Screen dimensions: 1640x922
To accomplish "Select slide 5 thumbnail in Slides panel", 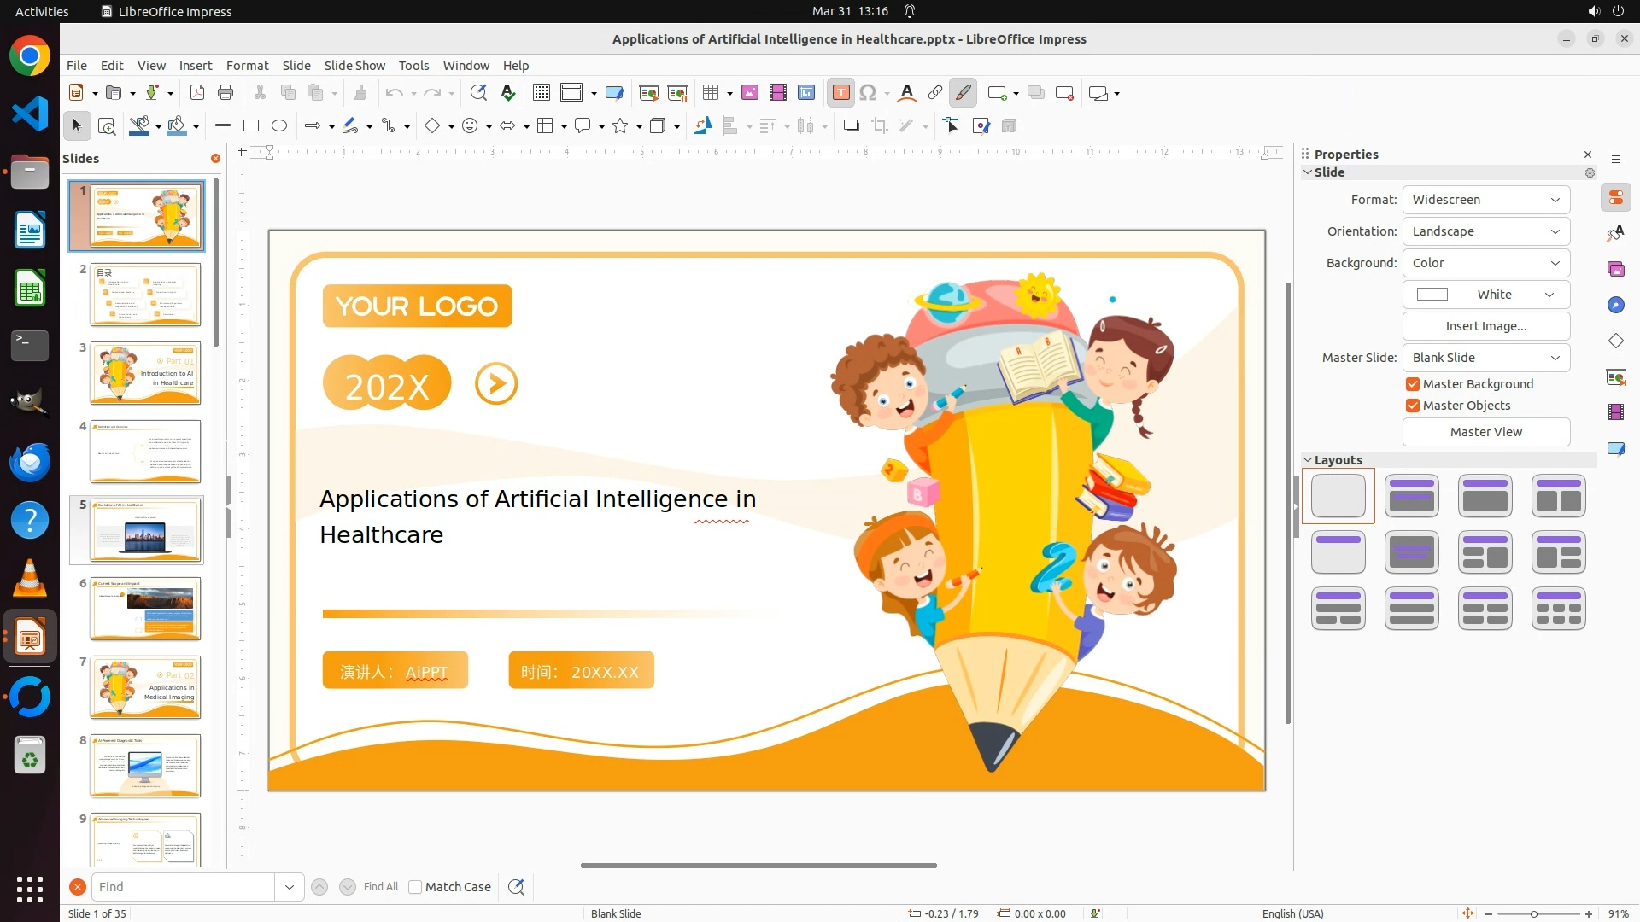I will [x=145, y=530].
